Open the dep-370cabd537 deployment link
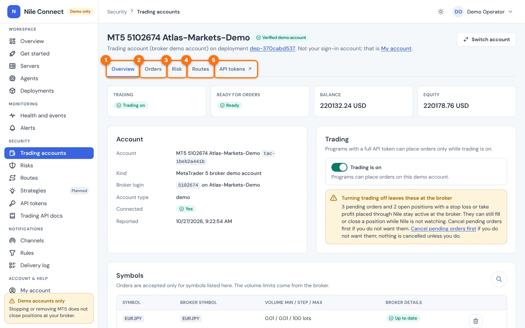This screenshot has width=525, height=328. pos(272,48)
